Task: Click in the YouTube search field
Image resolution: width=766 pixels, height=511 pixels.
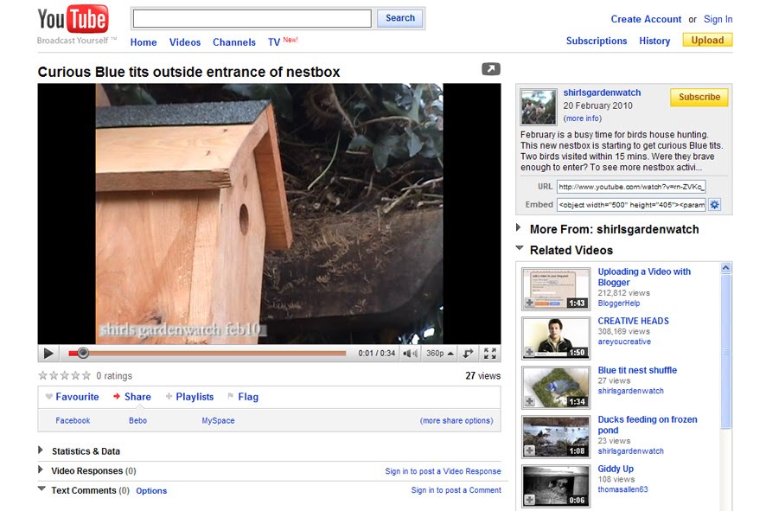Action: point(252,18)
